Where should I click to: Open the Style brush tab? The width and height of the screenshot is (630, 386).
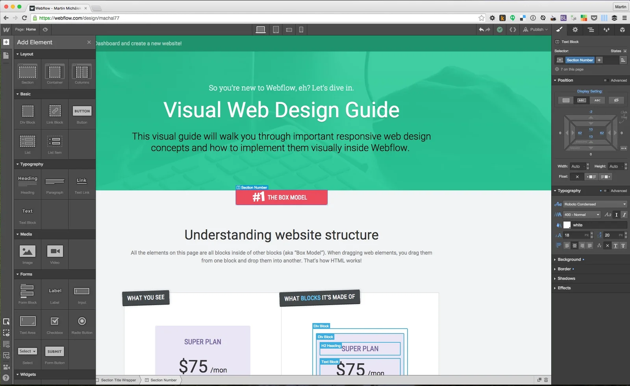[559, 29]
